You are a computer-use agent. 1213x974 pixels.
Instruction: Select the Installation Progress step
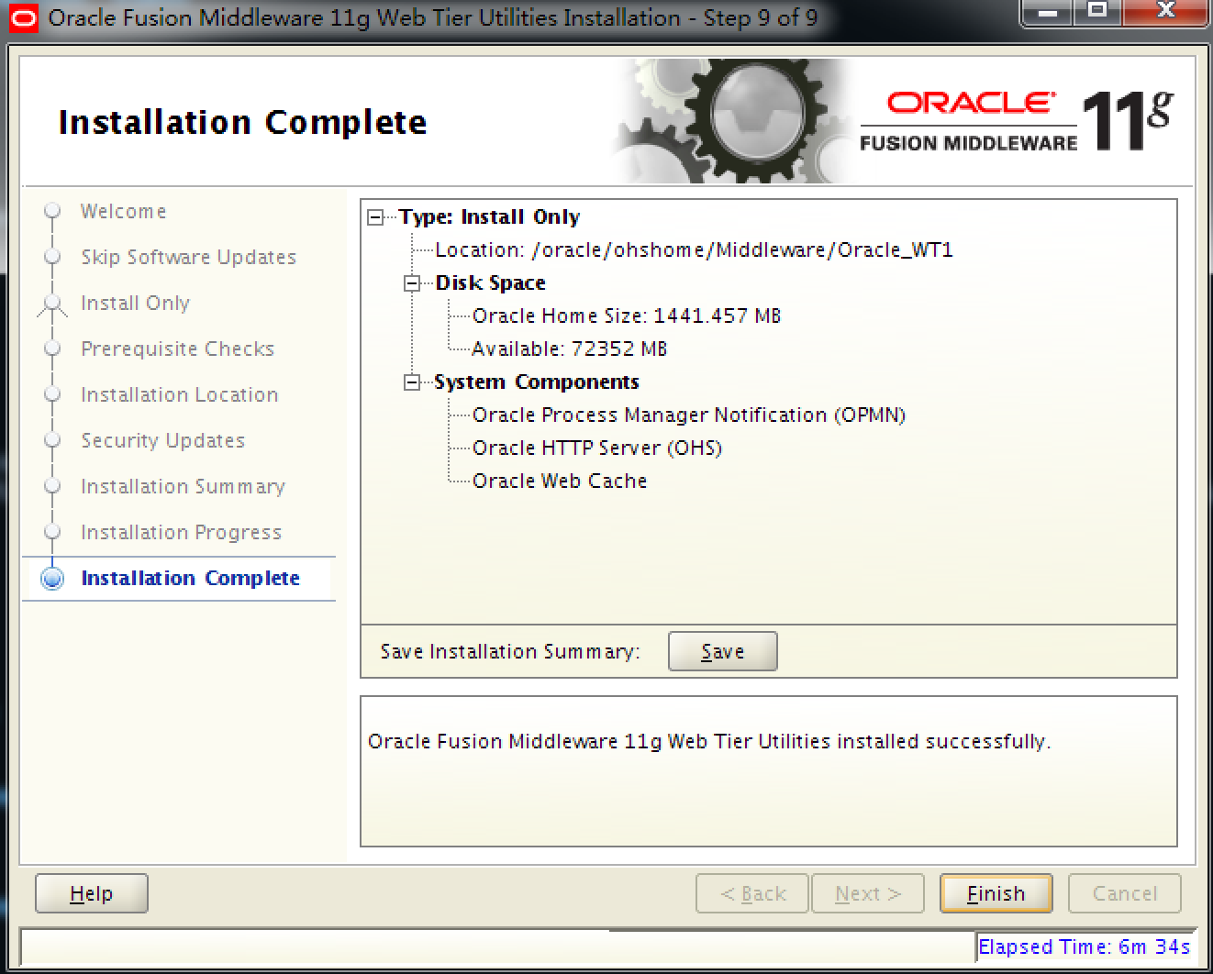[181, 533]
